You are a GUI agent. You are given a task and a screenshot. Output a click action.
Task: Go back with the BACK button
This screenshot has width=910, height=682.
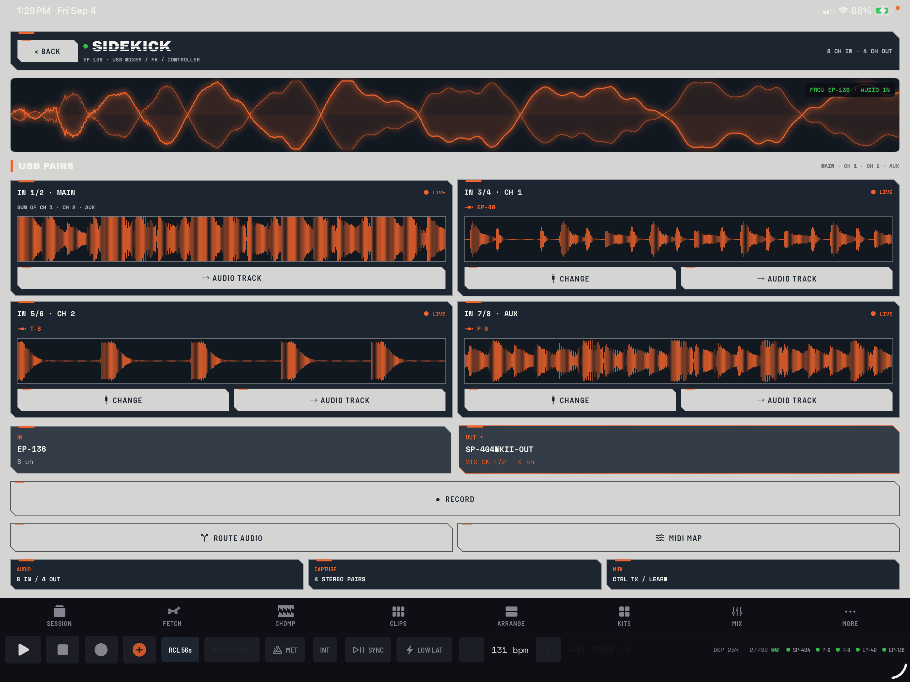coord(48,52)
